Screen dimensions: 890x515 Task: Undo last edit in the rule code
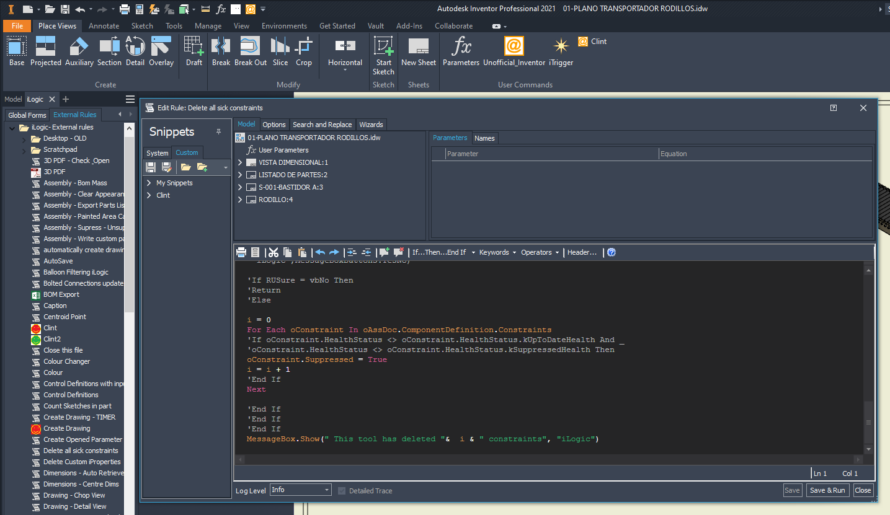(x=320, y=252)
